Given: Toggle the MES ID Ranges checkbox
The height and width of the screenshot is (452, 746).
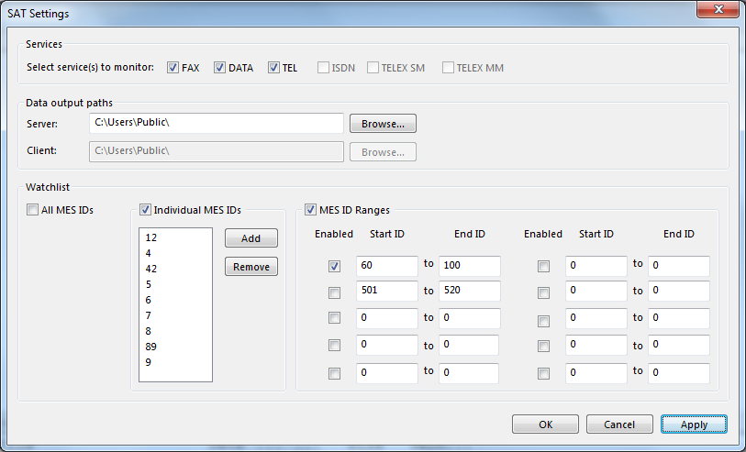Looking at the screenshot, I should [x=310, y=210].
